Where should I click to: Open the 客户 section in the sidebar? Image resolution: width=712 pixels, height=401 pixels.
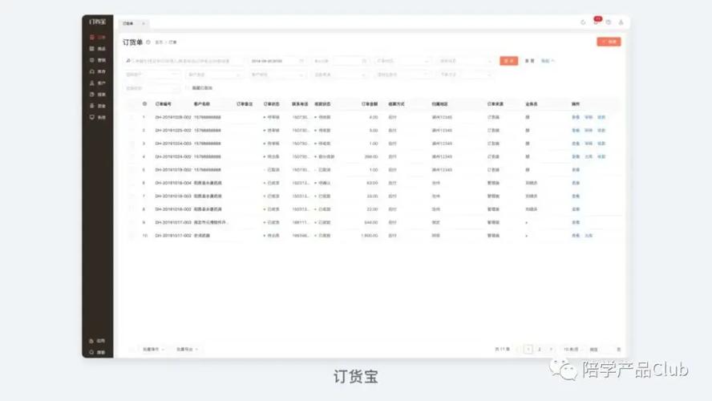(97, 83)
